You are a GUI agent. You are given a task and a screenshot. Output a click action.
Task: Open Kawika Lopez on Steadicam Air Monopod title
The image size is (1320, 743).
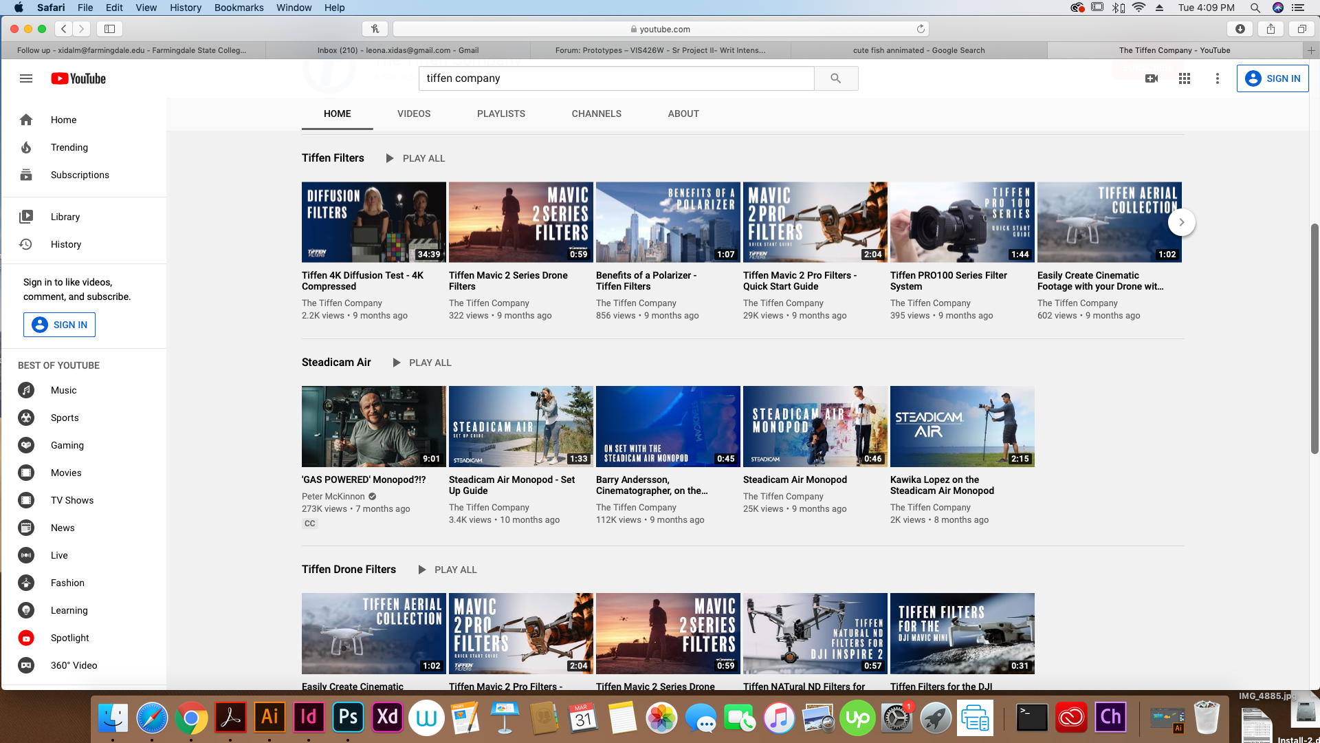pyautogui.click(x=942, y=485)
